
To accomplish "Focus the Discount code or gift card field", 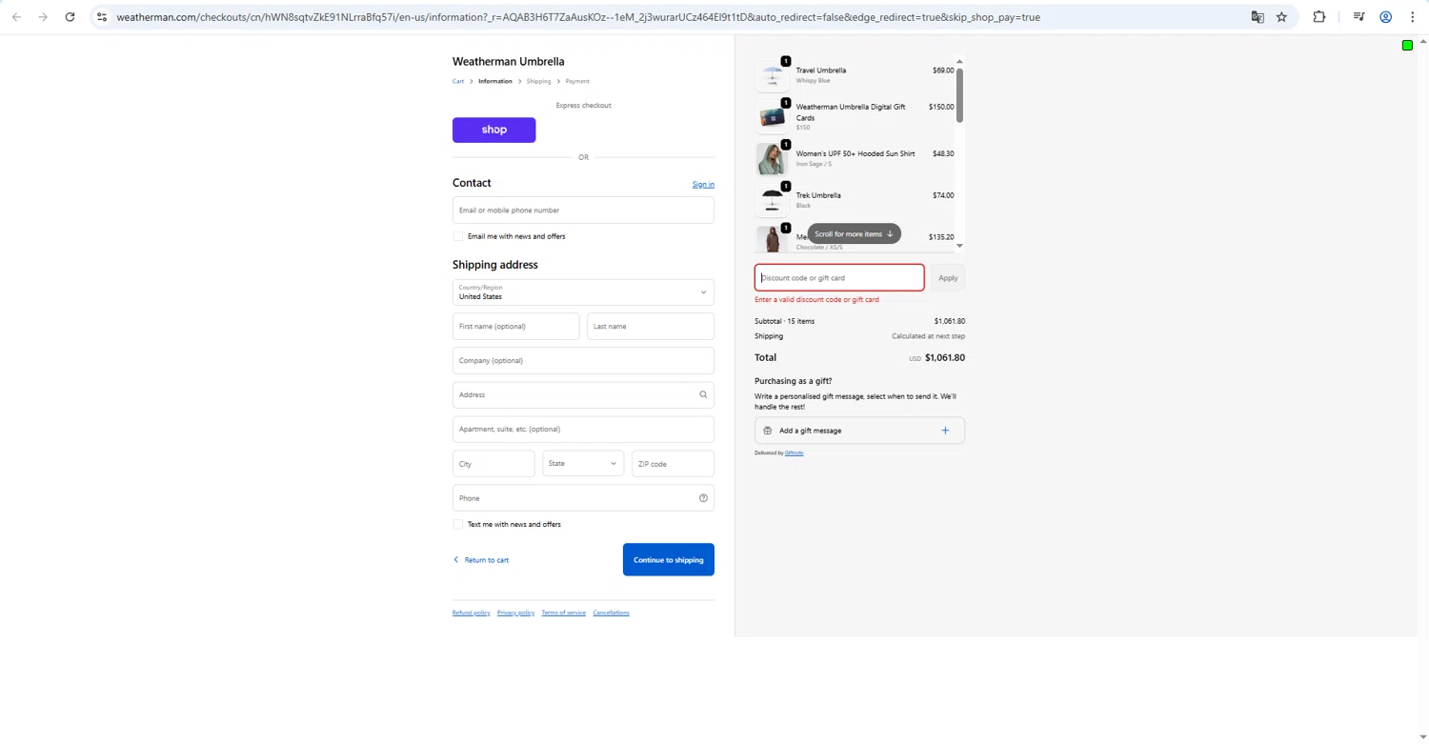I will click(838, 278).
